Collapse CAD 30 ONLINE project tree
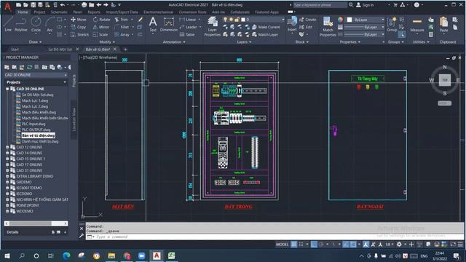The image size is (466, 262). [x=7, y=89]
